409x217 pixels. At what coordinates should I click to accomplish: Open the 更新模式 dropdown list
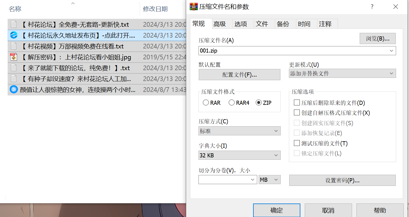pos(342,73)
